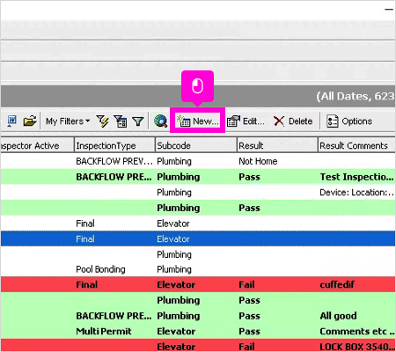Select the Not Home backflow row
The image size is (396, 352).
(198, 161)
